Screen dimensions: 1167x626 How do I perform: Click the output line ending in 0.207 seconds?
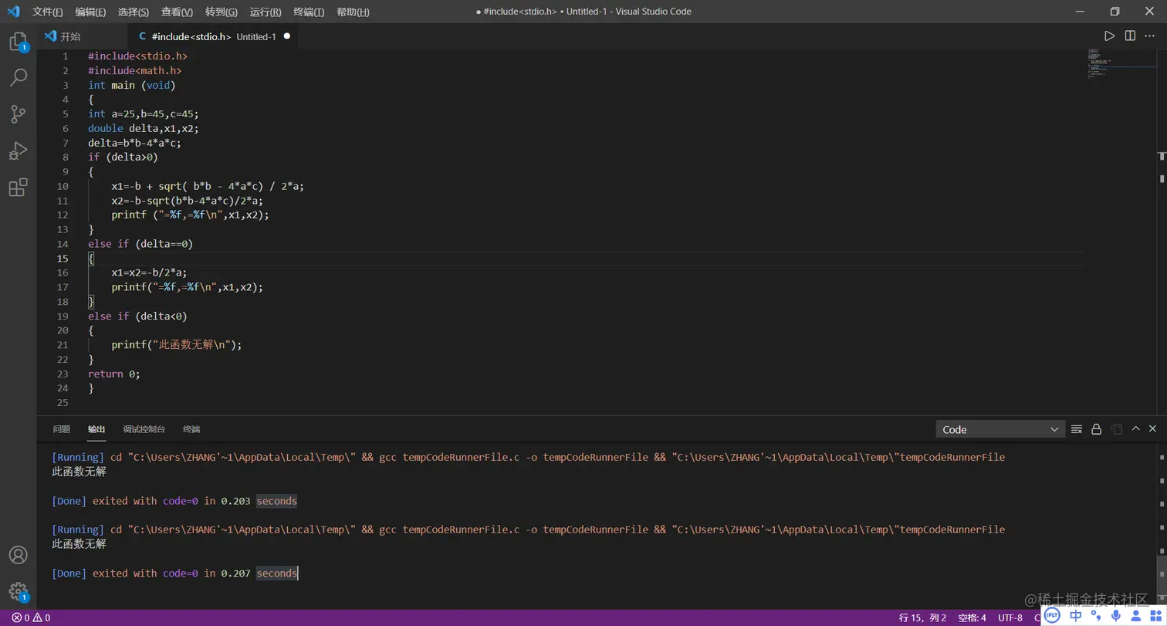[x=174, y=574]
